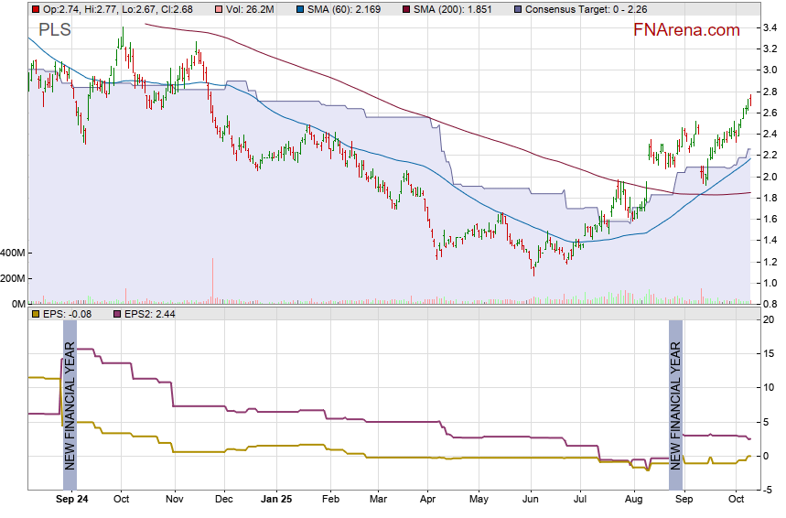Viewport: 786px width, 518px height.
Task: Click the 400M volume axis label
Action: tap(13, 253)
